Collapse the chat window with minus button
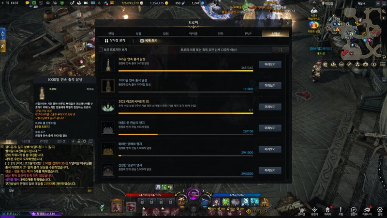This screenshot has height=218, width=387. coord(90,141)
